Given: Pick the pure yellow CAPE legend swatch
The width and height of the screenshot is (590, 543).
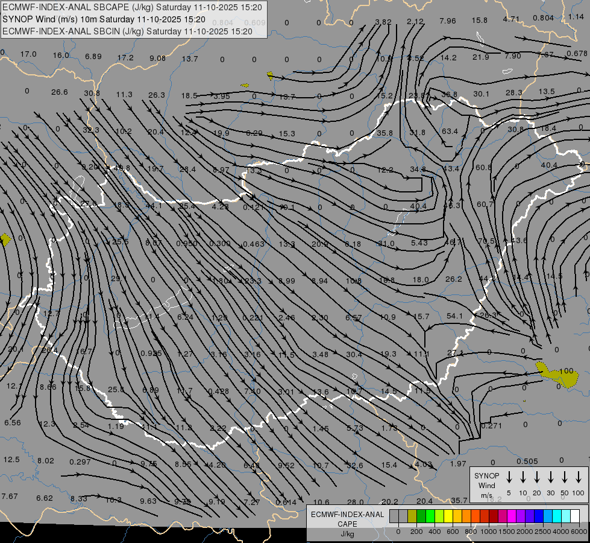Looking at the screenshot, I should click(x=448, y=516).
